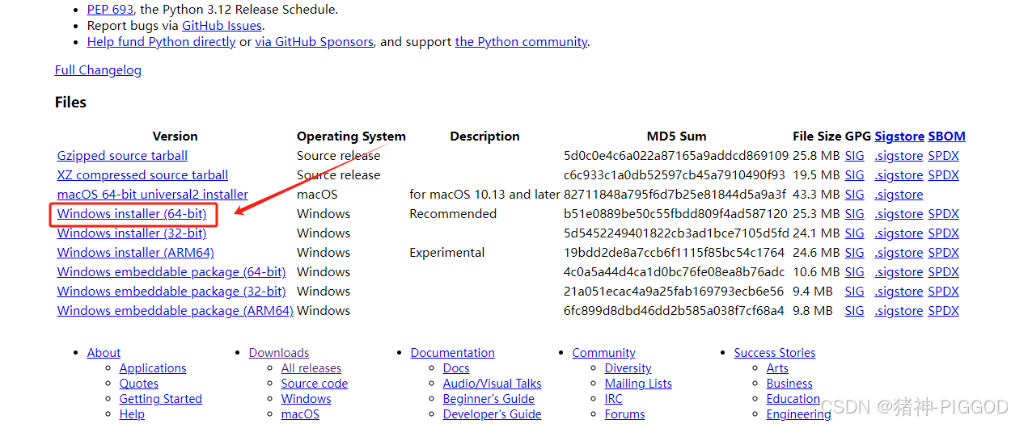
Task: Download Windows installer (ARM64)
Action: pyautogui.click(x=136, y=253)
